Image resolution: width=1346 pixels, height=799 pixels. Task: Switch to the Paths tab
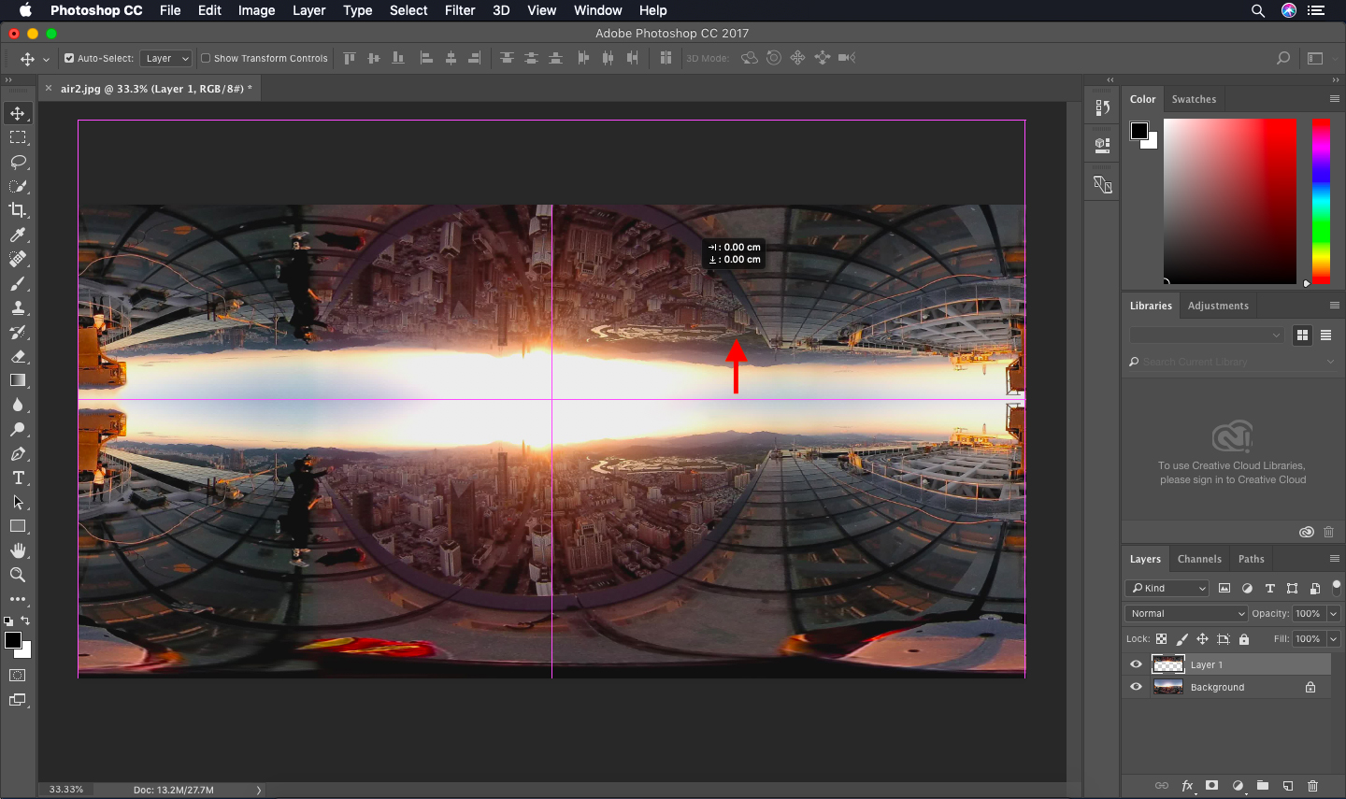(x=1252, y=559)
